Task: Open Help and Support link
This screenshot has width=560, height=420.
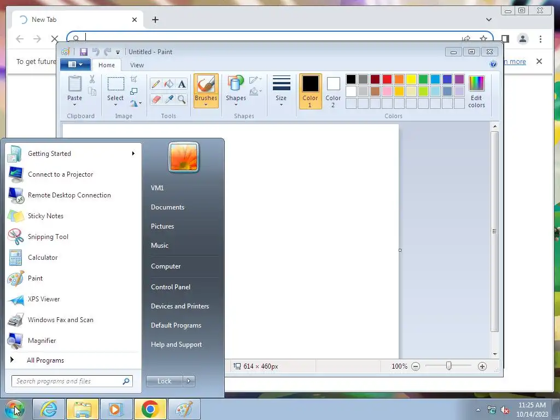Action: point(176,345)
